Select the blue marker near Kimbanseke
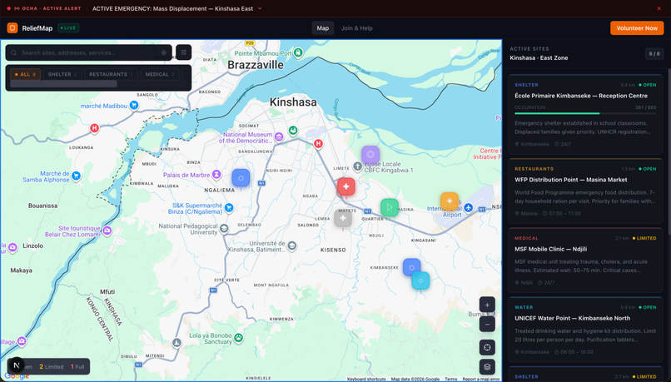Image resolution: width=671 pixels, height=382 pixels. pos(411,267)
